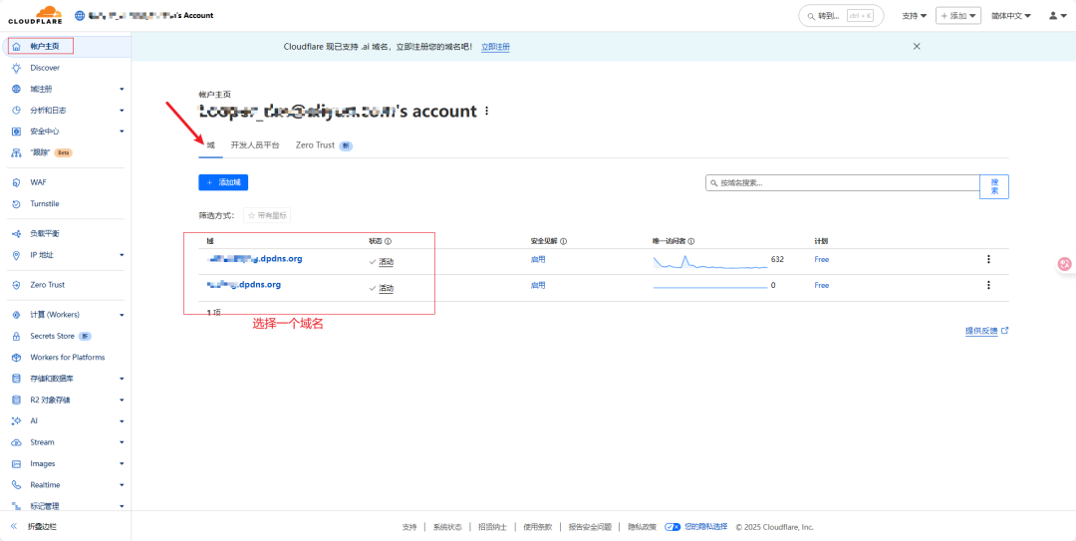This screenshot has width=1076, height=541.
Task: Expand the 存储和数据库 section
Action: click(x=122, y=379)
